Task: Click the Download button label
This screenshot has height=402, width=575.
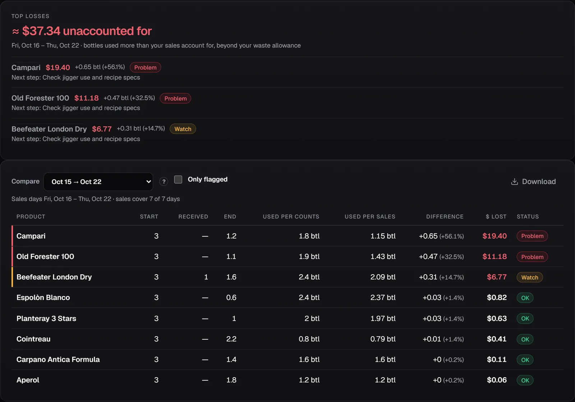Action: click(x=539, y=182)
